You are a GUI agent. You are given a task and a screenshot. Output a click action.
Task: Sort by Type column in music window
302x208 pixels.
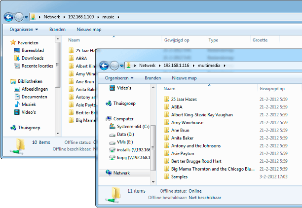(213, 40)
